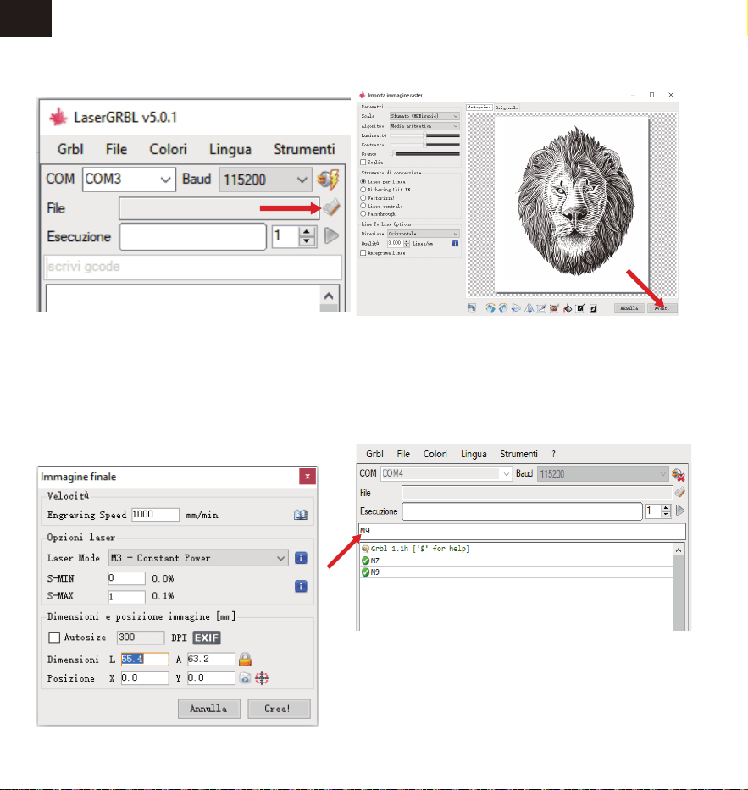The height and width of the screenshot is (790, 748).
Task: Select Passthrough radio button
Action: tap(363, 213)
